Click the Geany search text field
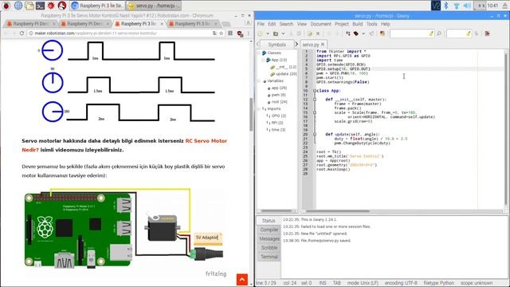Viewport: 510px width, 287px height. point(413,33)
